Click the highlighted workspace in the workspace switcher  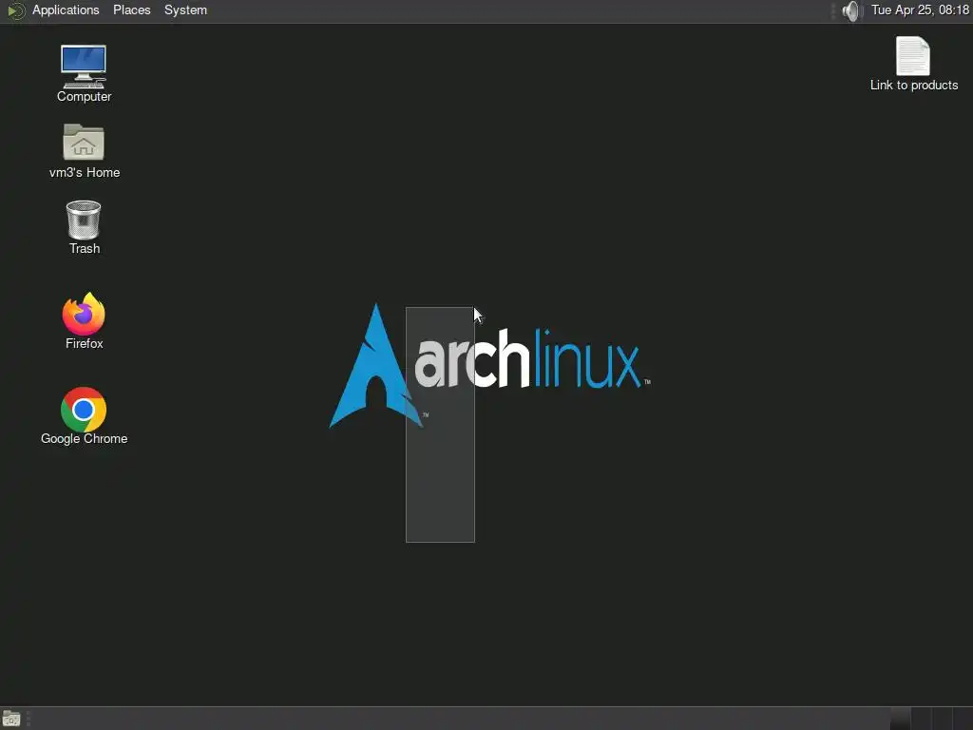point(900,719)
